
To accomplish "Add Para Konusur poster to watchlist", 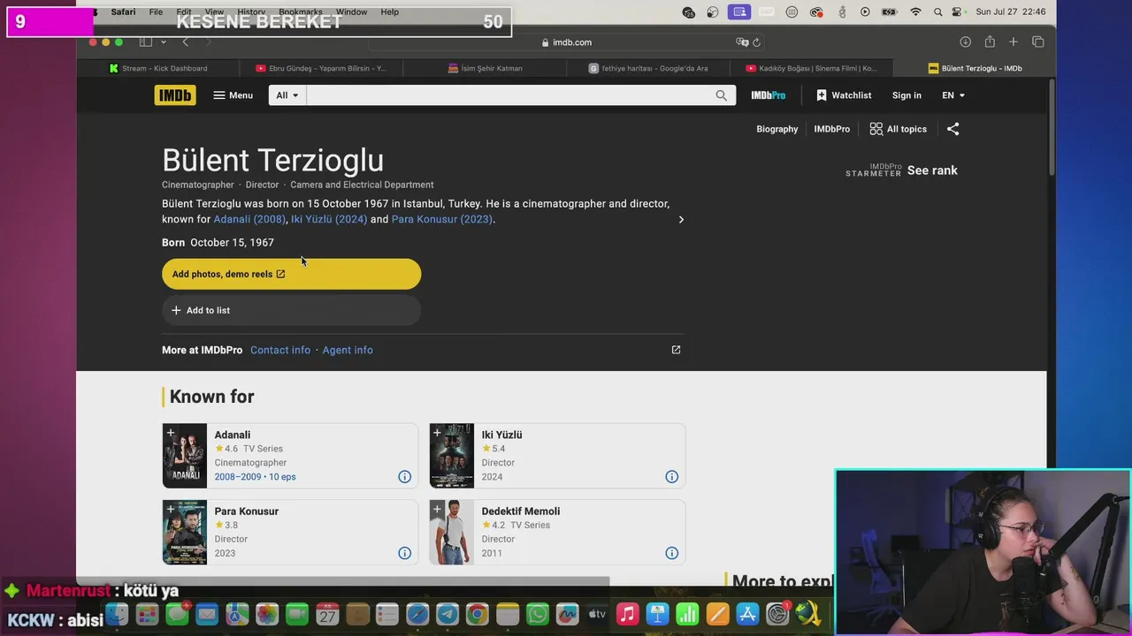I will (x=171, y=510).
